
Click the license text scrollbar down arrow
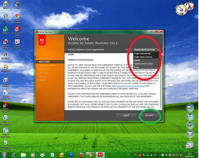(161, 109)
